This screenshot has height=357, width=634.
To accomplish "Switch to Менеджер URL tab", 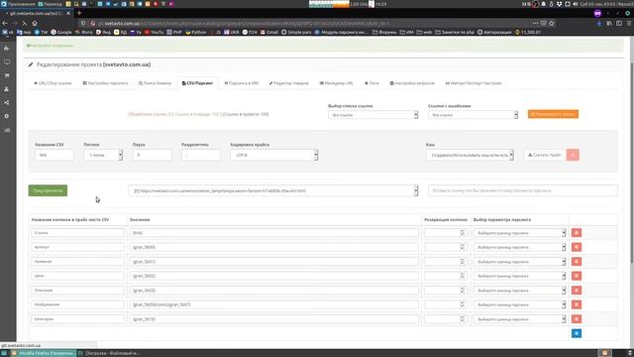I will coord(336,83).
